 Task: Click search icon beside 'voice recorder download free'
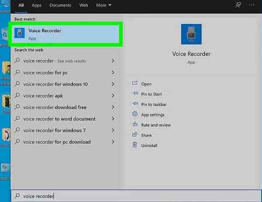pos(17,107)
